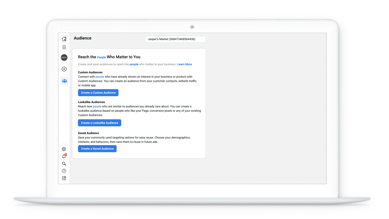
Task: Click the Jasper's Market profile avatar
Action: 64,57
